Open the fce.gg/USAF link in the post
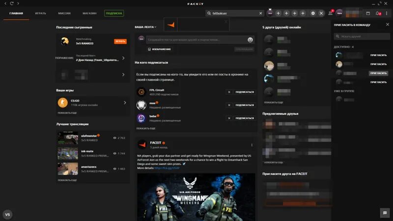This screenshot has width=393, height=221. point(167,168)
